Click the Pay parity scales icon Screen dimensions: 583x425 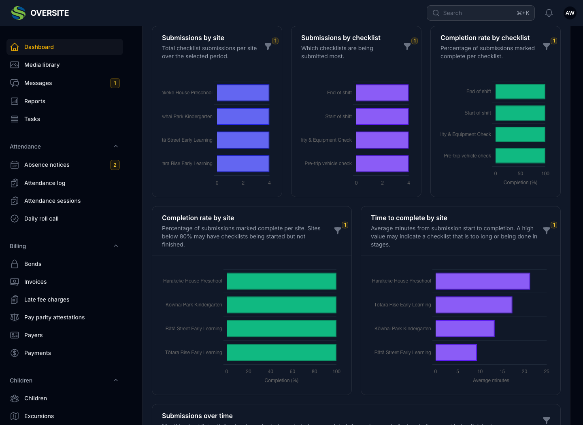pos(15,317)
